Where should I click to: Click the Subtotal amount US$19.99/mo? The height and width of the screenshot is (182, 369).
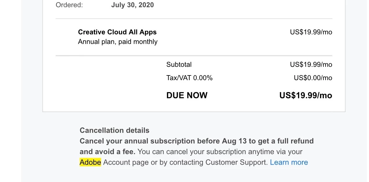311,65
